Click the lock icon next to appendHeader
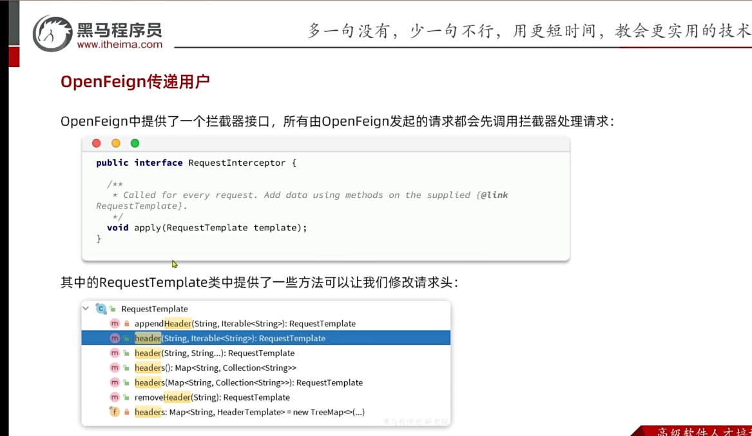Screen dimensions: 752x436 (x=127, y=324)
